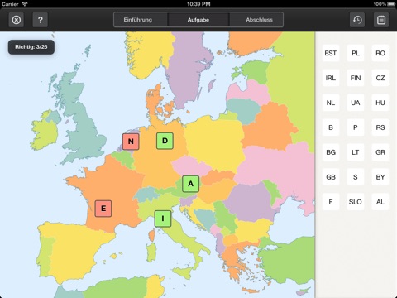The width and height of the screenshot is (397, 298).
Task: Select the RS country tile
Action: tap(380, 127)
